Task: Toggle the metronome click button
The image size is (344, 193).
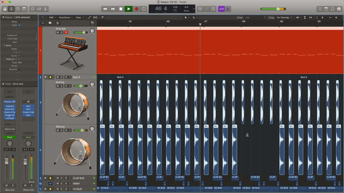Action: point(228,9)
